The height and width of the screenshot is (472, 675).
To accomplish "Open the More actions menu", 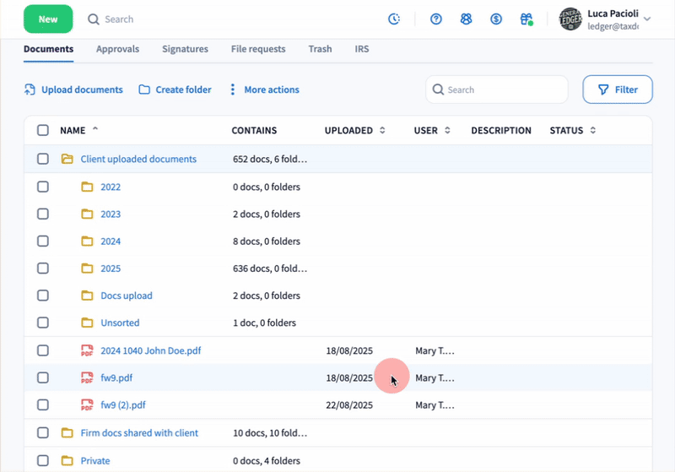I will click(x=263, y=90).
